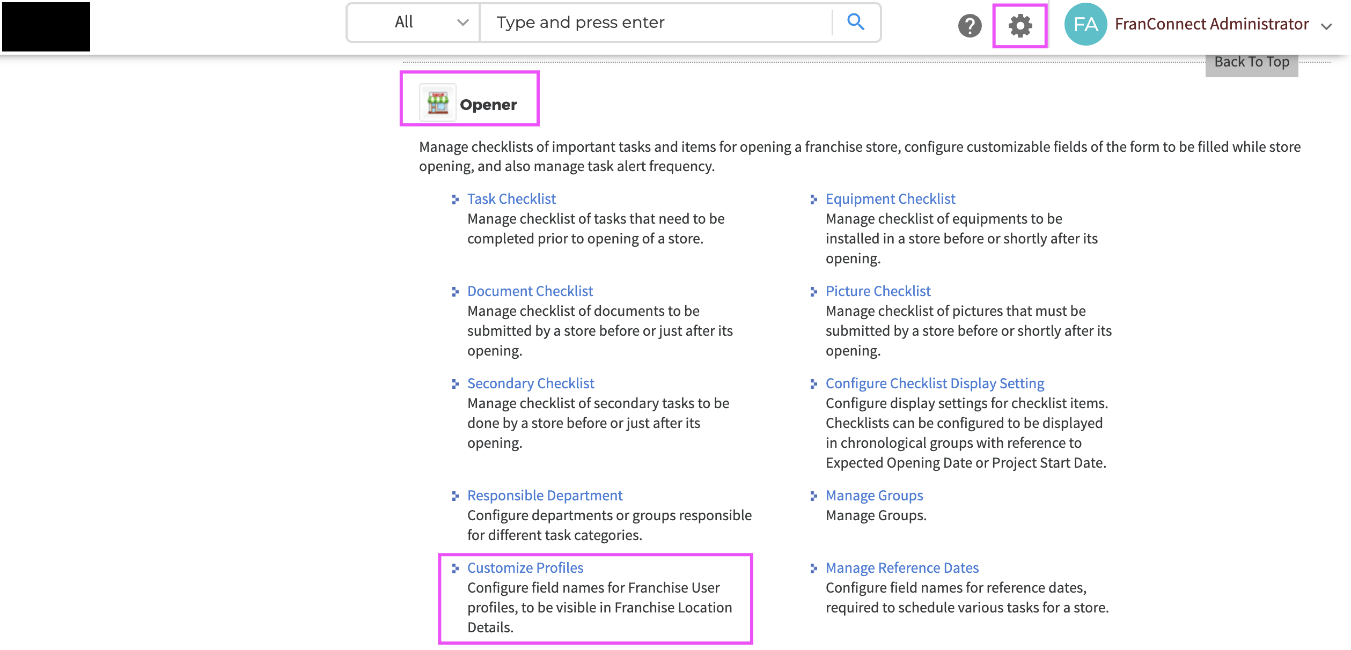
Task: Expand the All search category dropdown
Action: click(413, 23)
